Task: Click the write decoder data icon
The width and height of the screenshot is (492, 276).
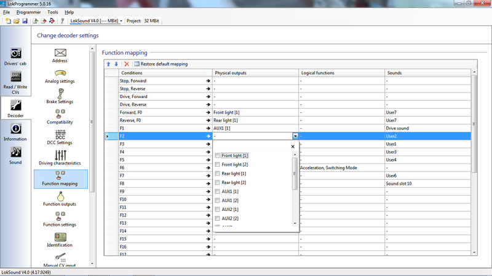Action: (44, 21)
